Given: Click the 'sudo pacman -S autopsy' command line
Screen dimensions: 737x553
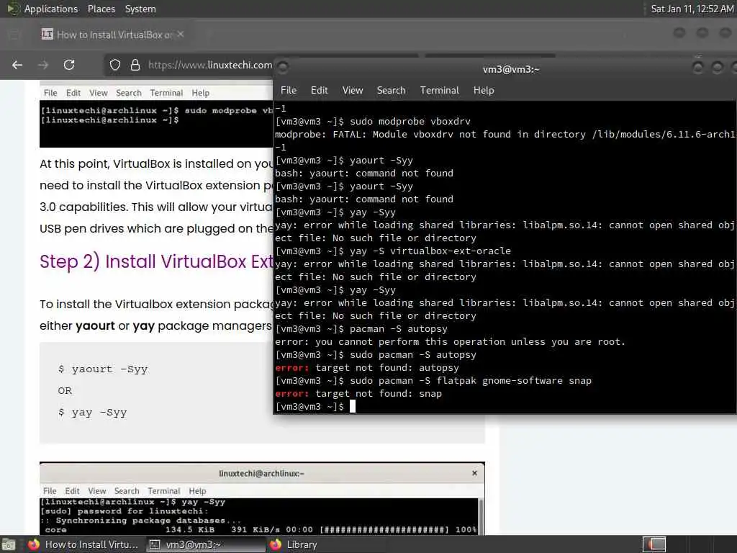Looking at the screenshot, I should (x=376, y=354).
